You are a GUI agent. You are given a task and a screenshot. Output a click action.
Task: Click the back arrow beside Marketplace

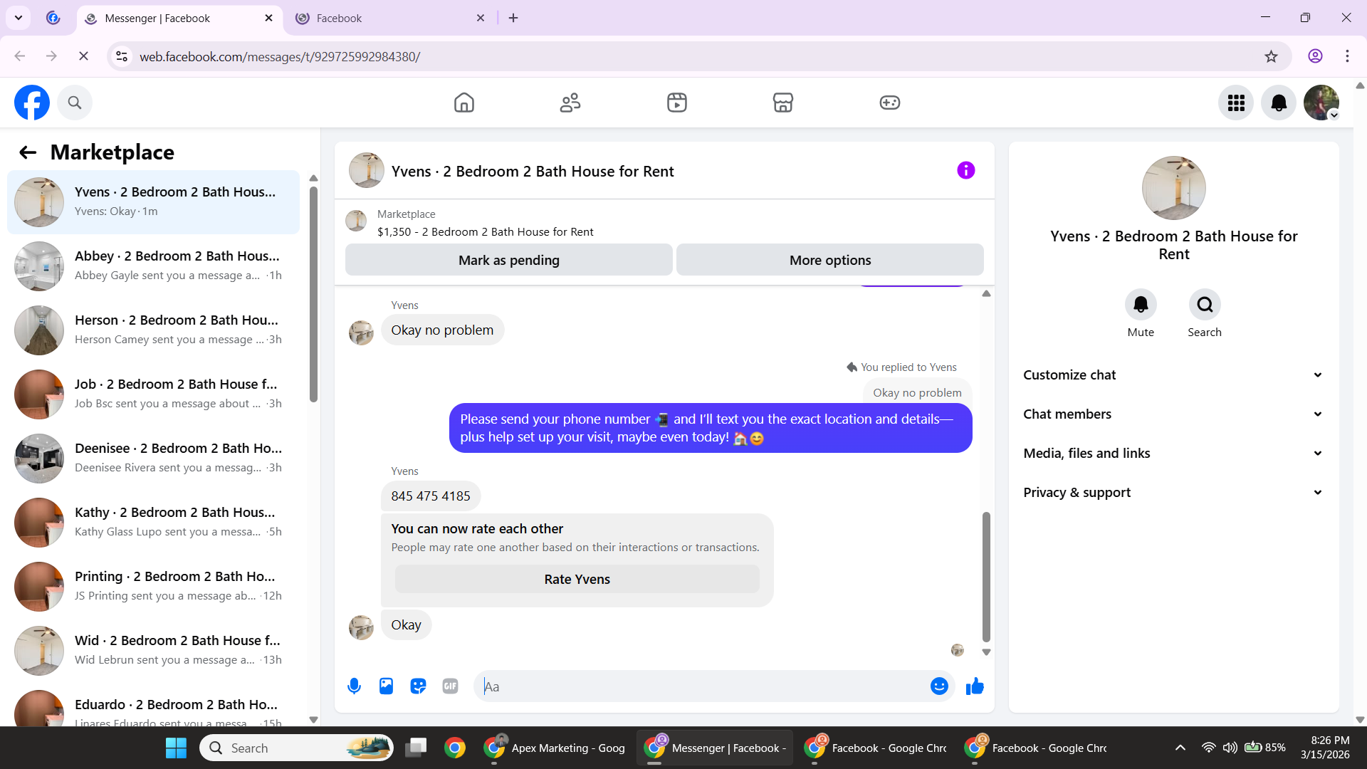[28, 152]
